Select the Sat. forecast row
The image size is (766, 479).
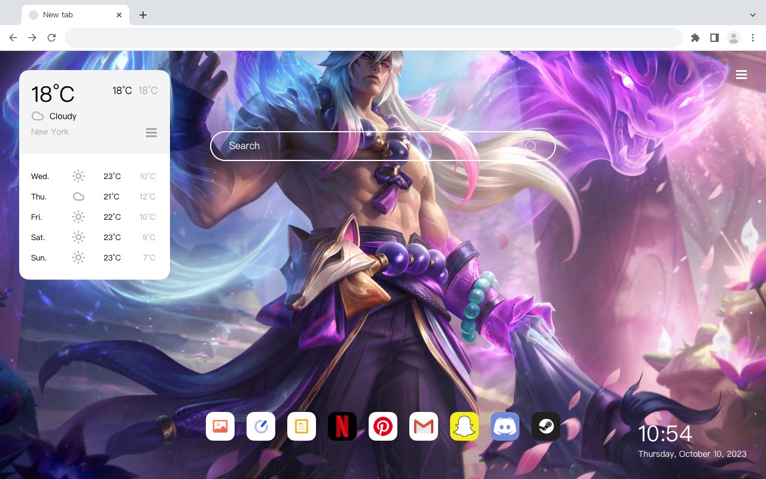pos(95,237)
